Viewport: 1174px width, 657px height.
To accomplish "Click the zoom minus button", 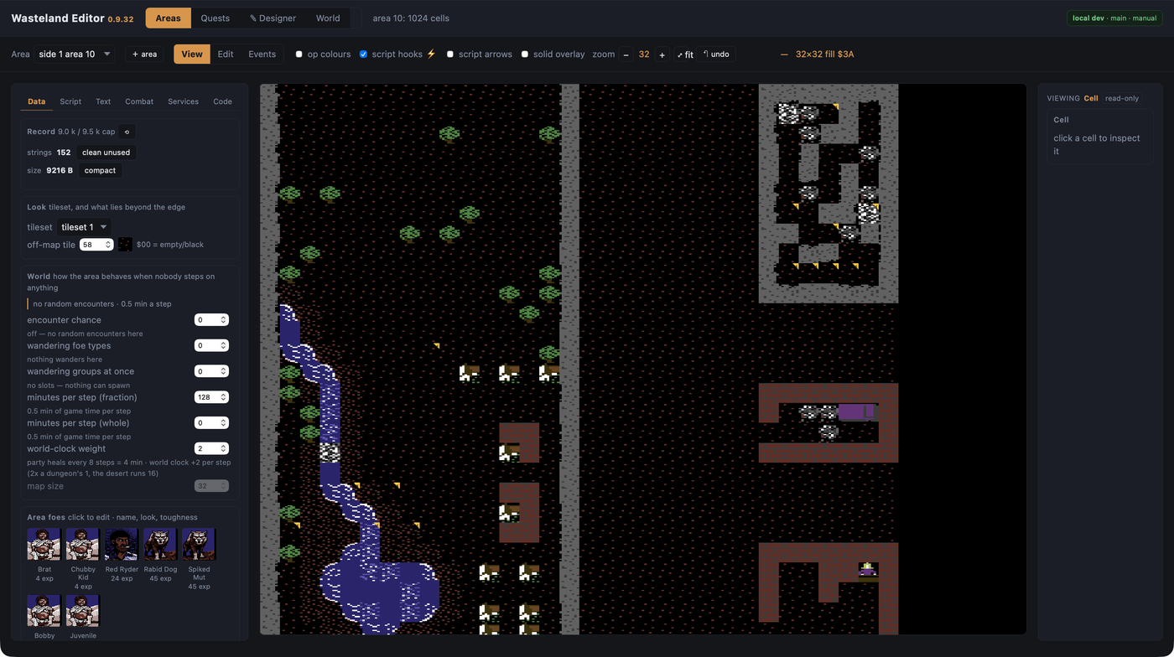I will tap(626, 54).
